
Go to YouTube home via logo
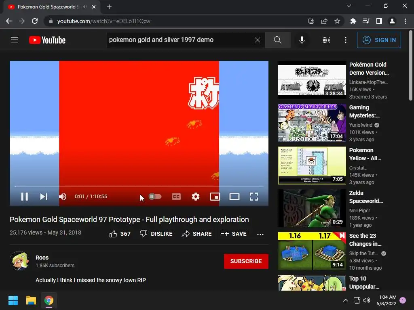click(47, 40)
